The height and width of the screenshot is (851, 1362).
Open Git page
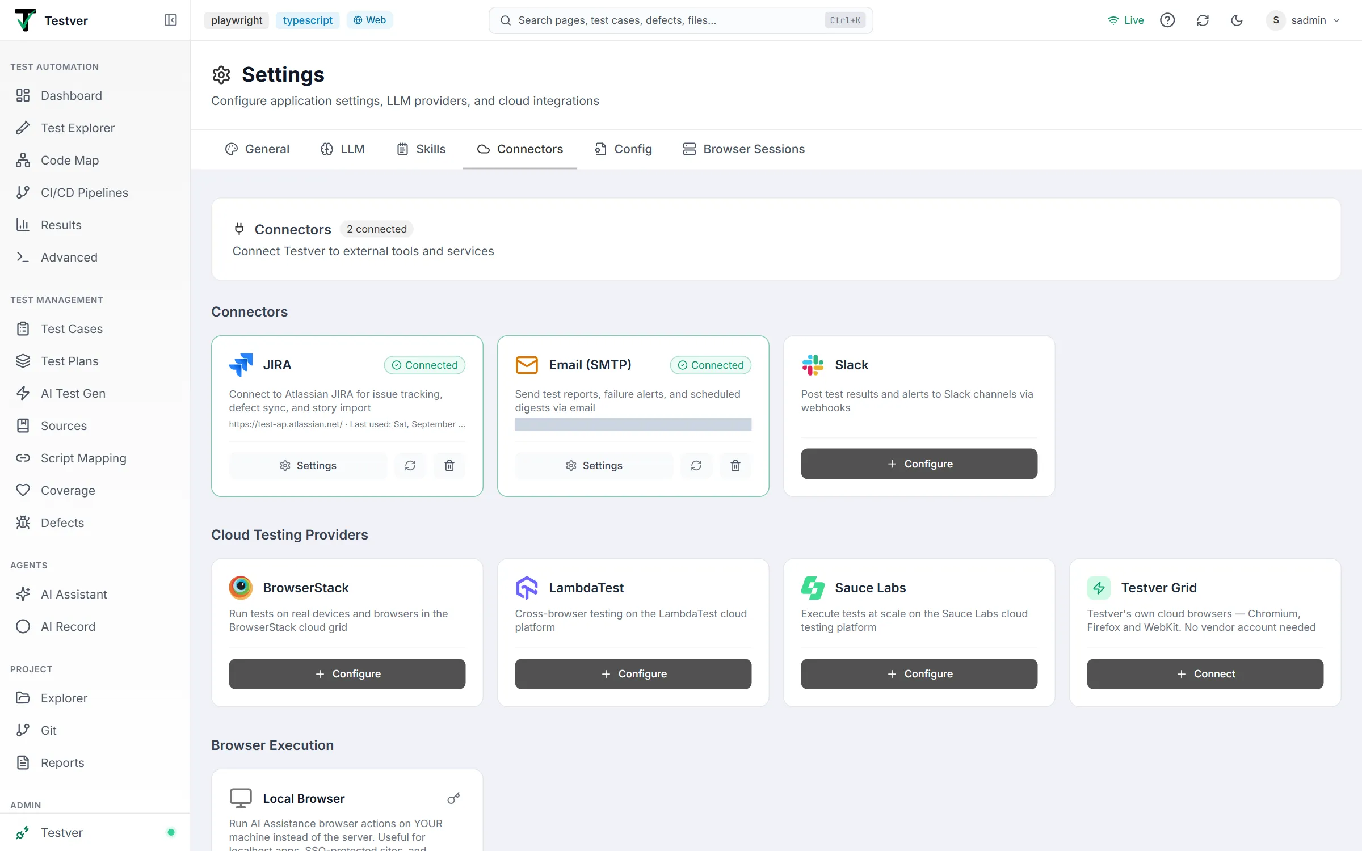(95, 730)
